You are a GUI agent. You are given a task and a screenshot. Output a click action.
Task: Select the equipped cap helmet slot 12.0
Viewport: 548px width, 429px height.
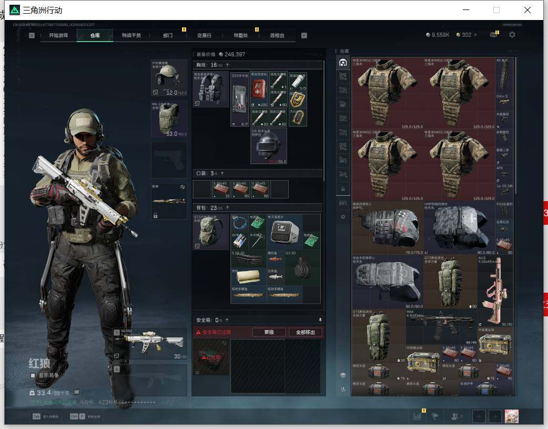[x=169, y=78]
